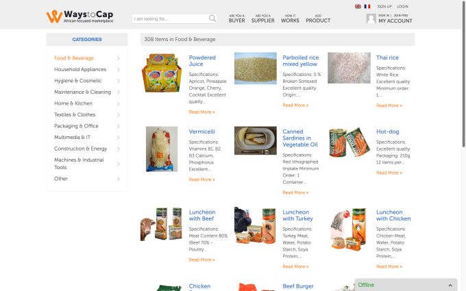This screenshot has width=466, height=291.
Task: Focus the 'I am looking for' search field
Action: tap(171, 18)
